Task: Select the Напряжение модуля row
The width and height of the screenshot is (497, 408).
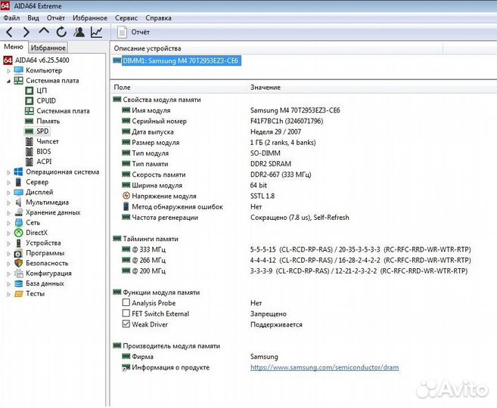Action: (304, 196)
